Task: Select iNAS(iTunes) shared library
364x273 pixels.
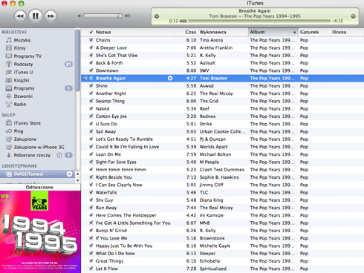Action: (37, 174)
